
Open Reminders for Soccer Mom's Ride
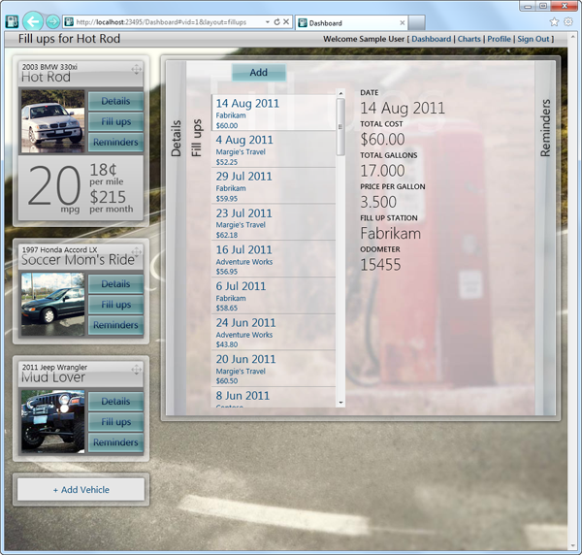pos(115,325)
